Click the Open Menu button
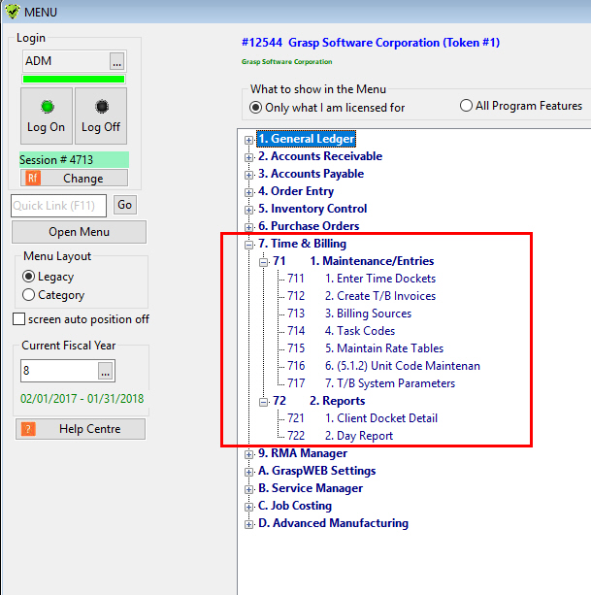This screenshot has width=591, height=595. pyautogui.click(x=79, y=232)
